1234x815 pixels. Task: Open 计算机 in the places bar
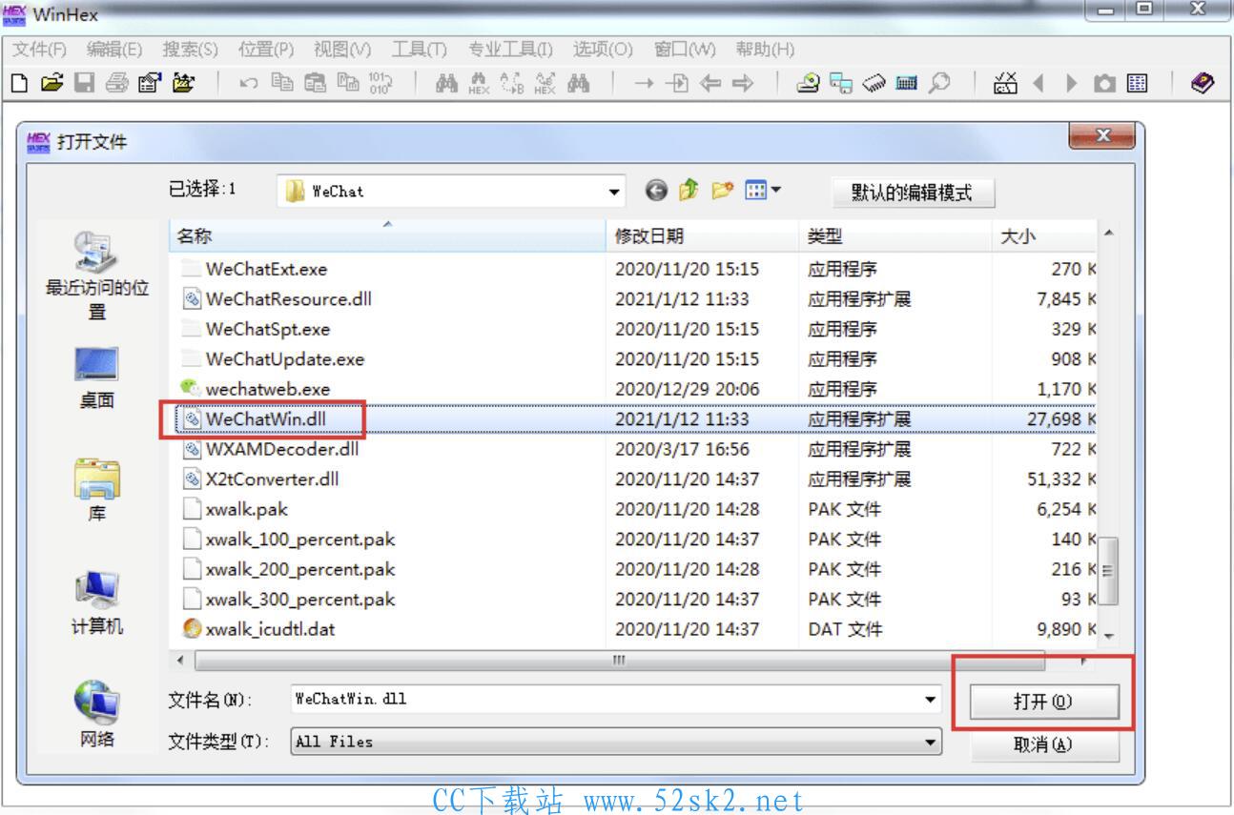(x=96, y=603)
